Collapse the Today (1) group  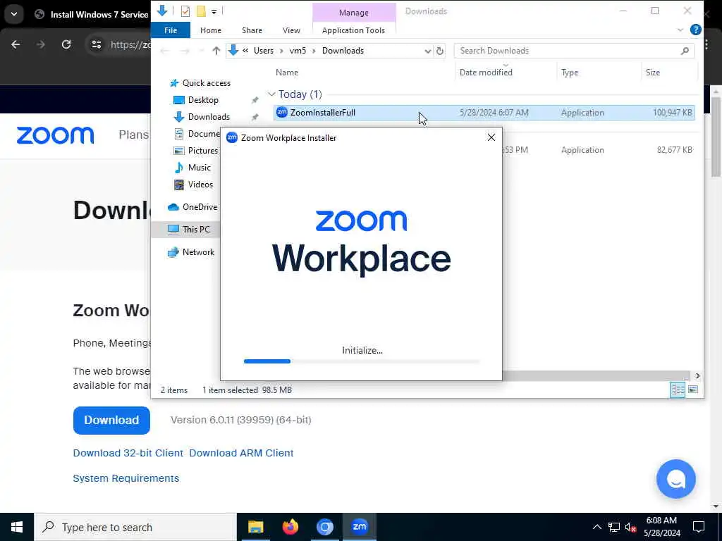click(271, 94)
